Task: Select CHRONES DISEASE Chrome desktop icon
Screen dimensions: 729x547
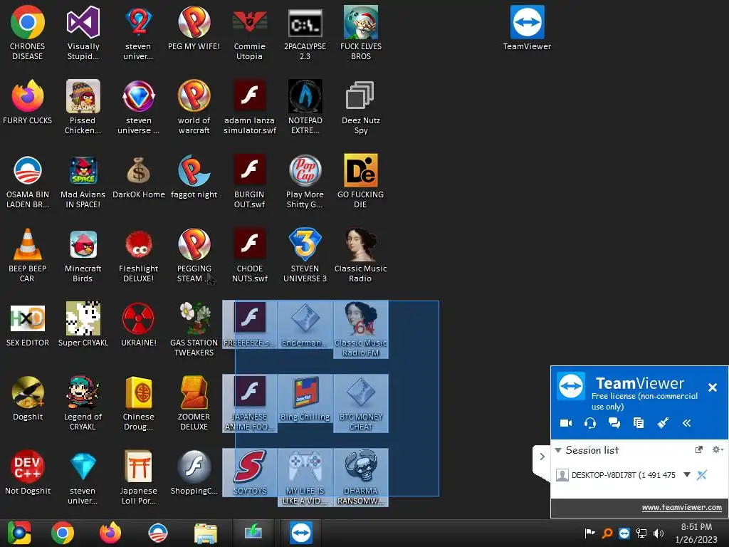Action: pos(28,33)
